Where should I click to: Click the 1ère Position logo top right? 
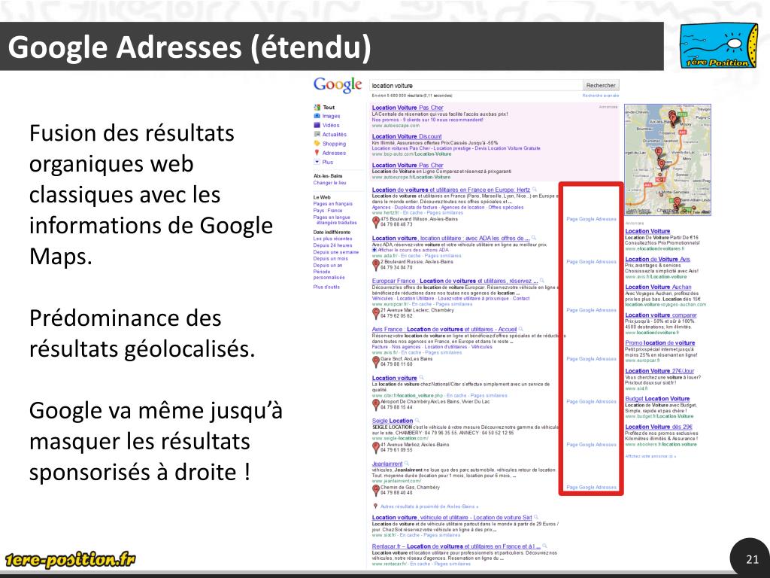pyautogui.click(x=718, y=45)
